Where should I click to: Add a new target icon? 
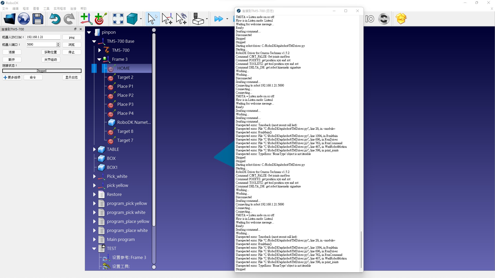[101, 19]
